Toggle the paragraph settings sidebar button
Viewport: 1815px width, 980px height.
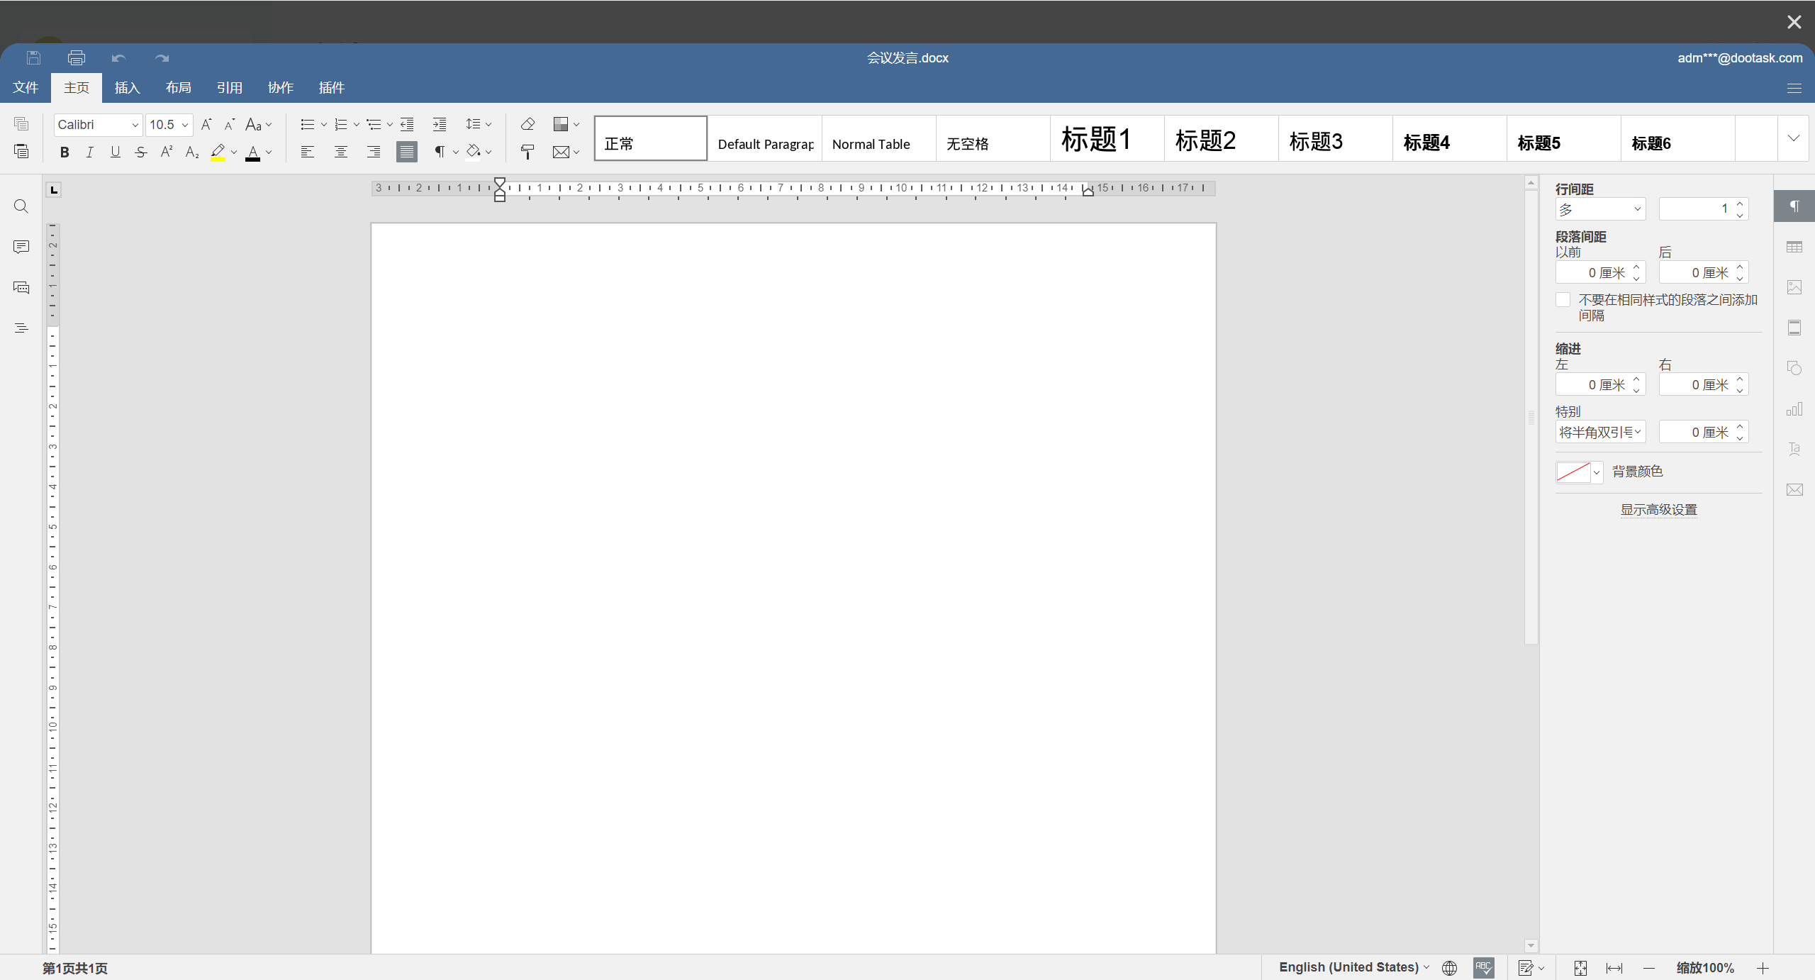[x=1794, y=206]
